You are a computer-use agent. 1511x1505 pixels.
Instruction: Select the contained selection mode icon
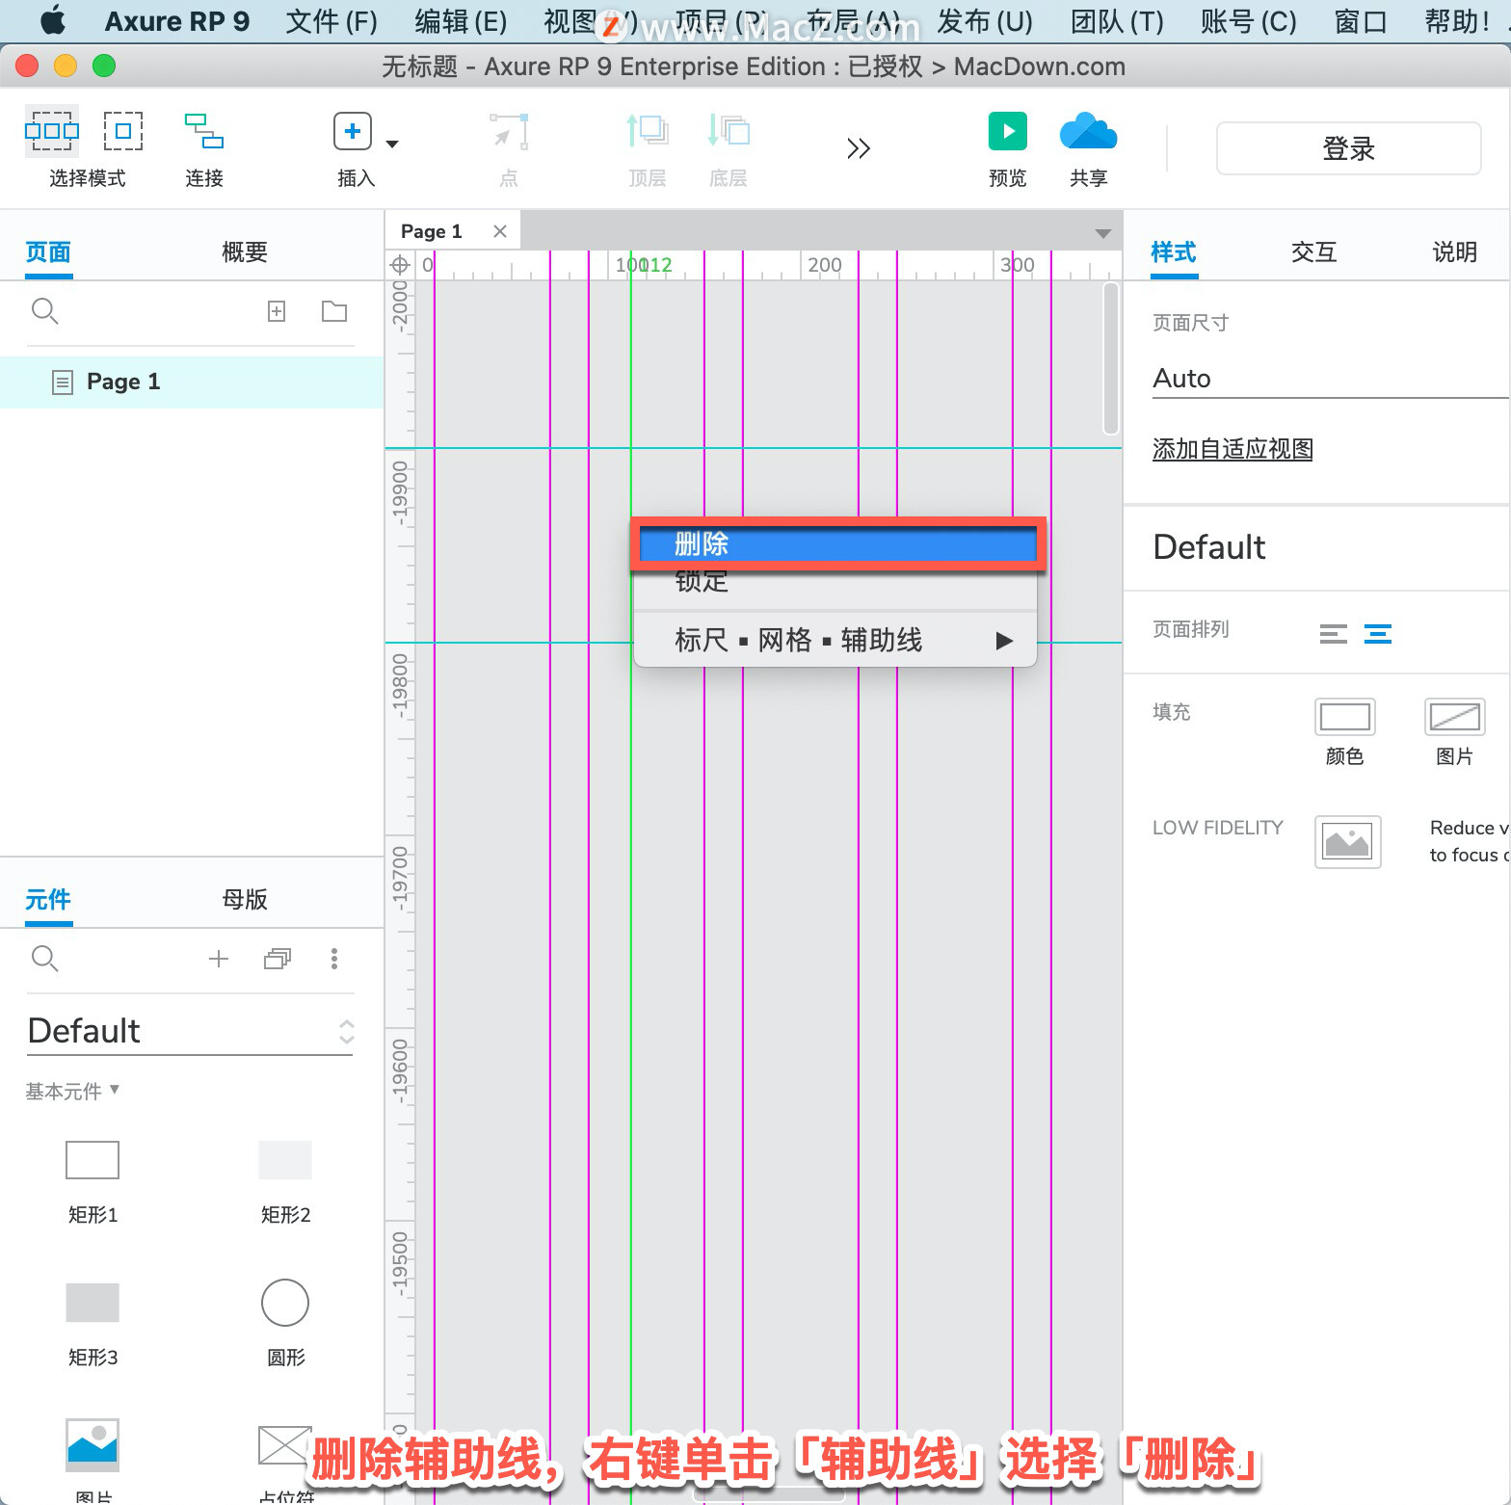coord(123,131)
